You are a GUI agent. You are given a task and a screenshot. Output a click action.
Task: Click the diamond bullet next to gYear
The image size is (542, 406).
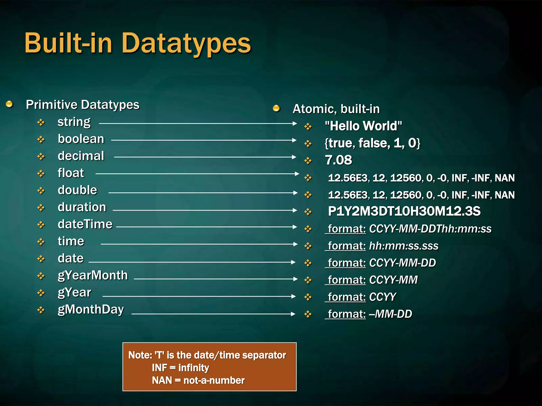(x=41, y=293)
